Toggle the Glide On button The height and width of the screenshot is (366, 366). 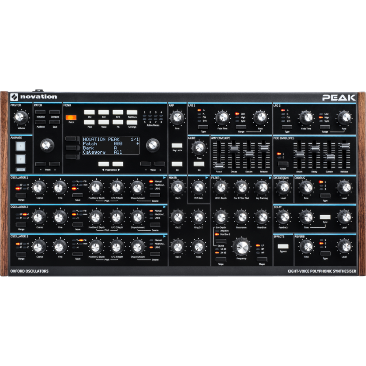point(199,164)
